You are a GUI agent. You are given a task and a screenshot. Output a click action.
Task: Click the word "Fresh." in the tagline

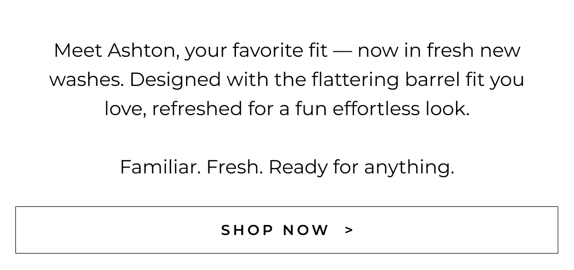click(x=234, y=167)
